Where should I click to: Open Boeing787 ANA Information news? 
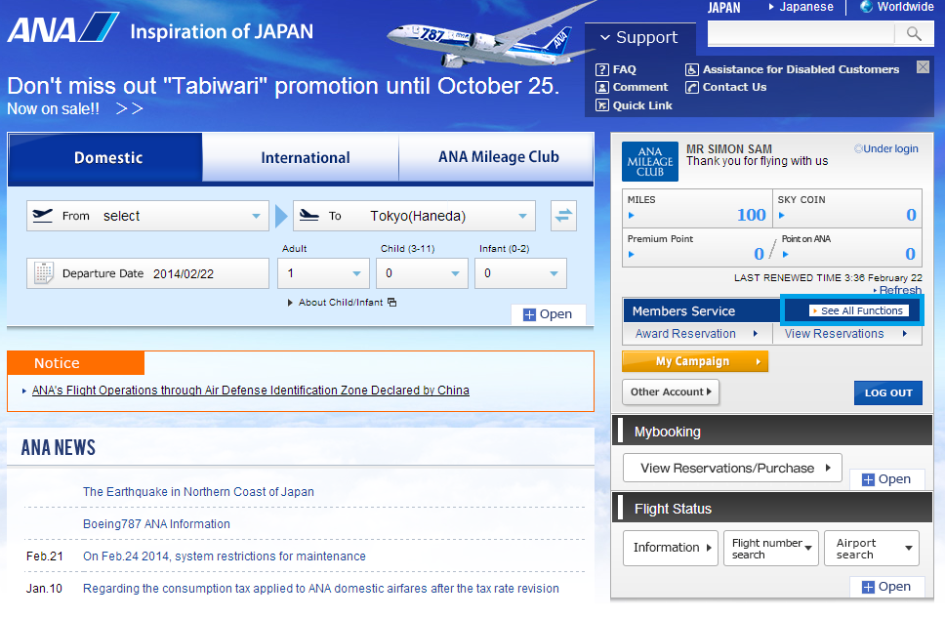[157, 524]
